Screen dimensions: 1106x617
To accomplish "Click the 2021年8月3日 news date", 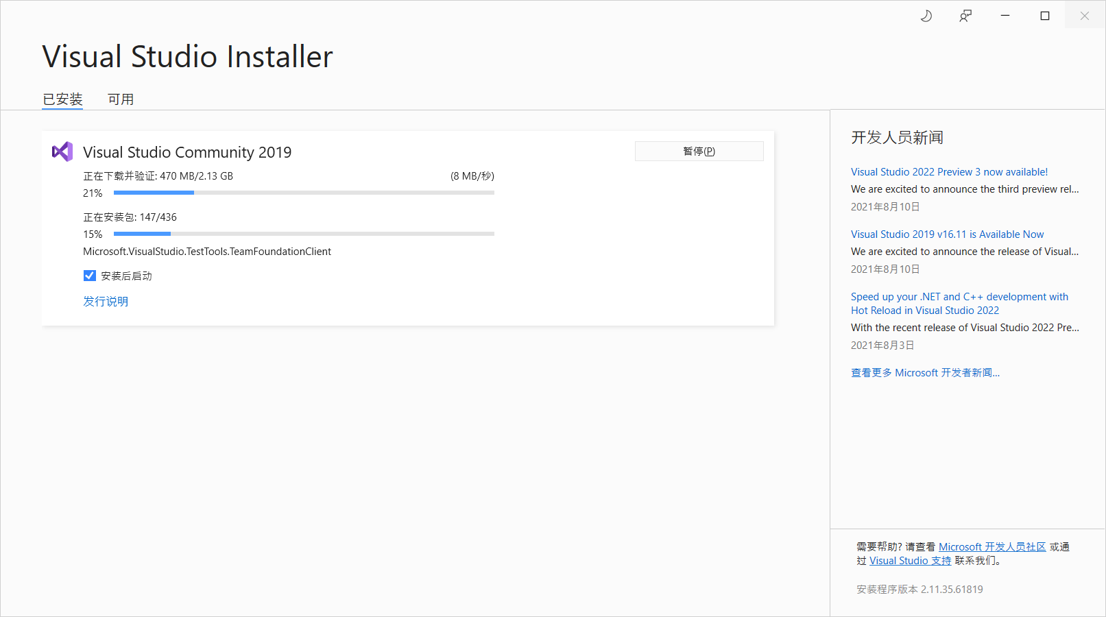I will point(882,346).
